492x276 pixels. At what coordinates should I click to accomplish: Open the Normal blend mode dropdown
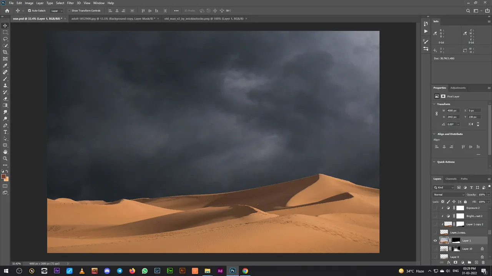[449, 195]
